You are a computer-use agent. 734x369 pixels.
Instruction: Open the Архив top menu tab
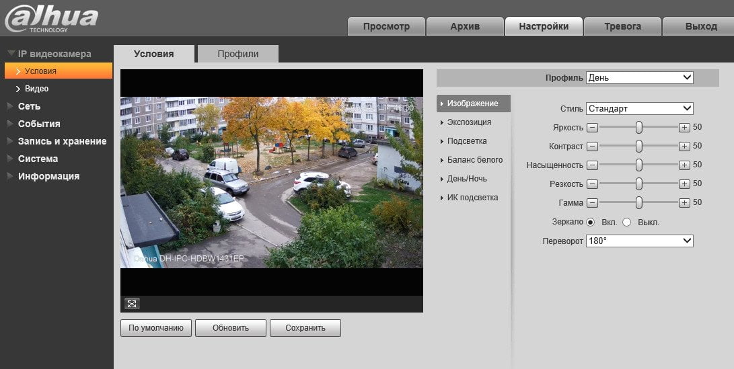point(465,26)
